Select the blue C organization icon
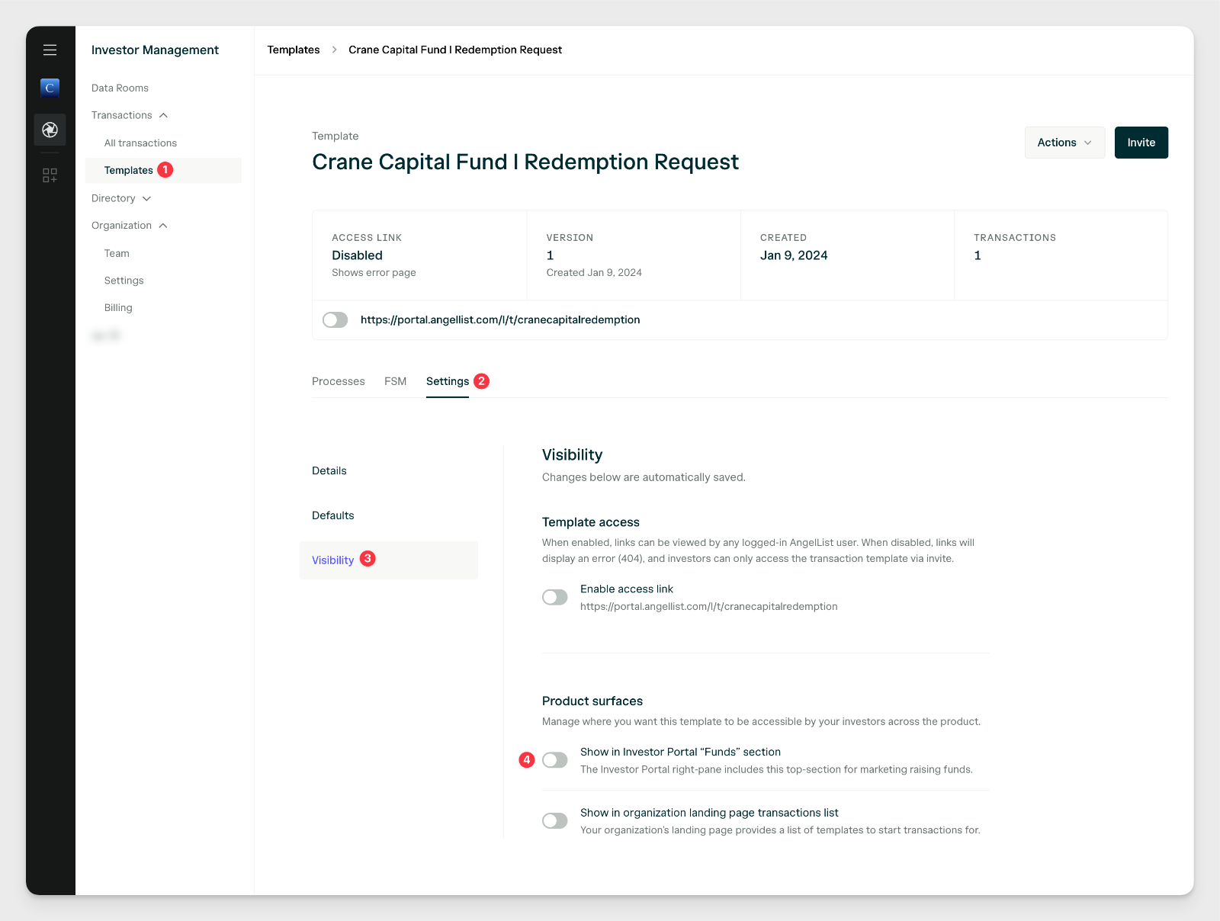 point(50,88)
